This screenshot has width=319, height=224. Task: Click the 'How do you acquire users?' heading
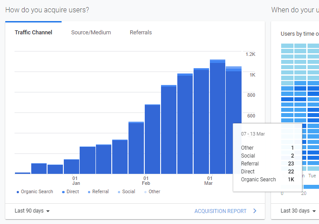point(47,10)
